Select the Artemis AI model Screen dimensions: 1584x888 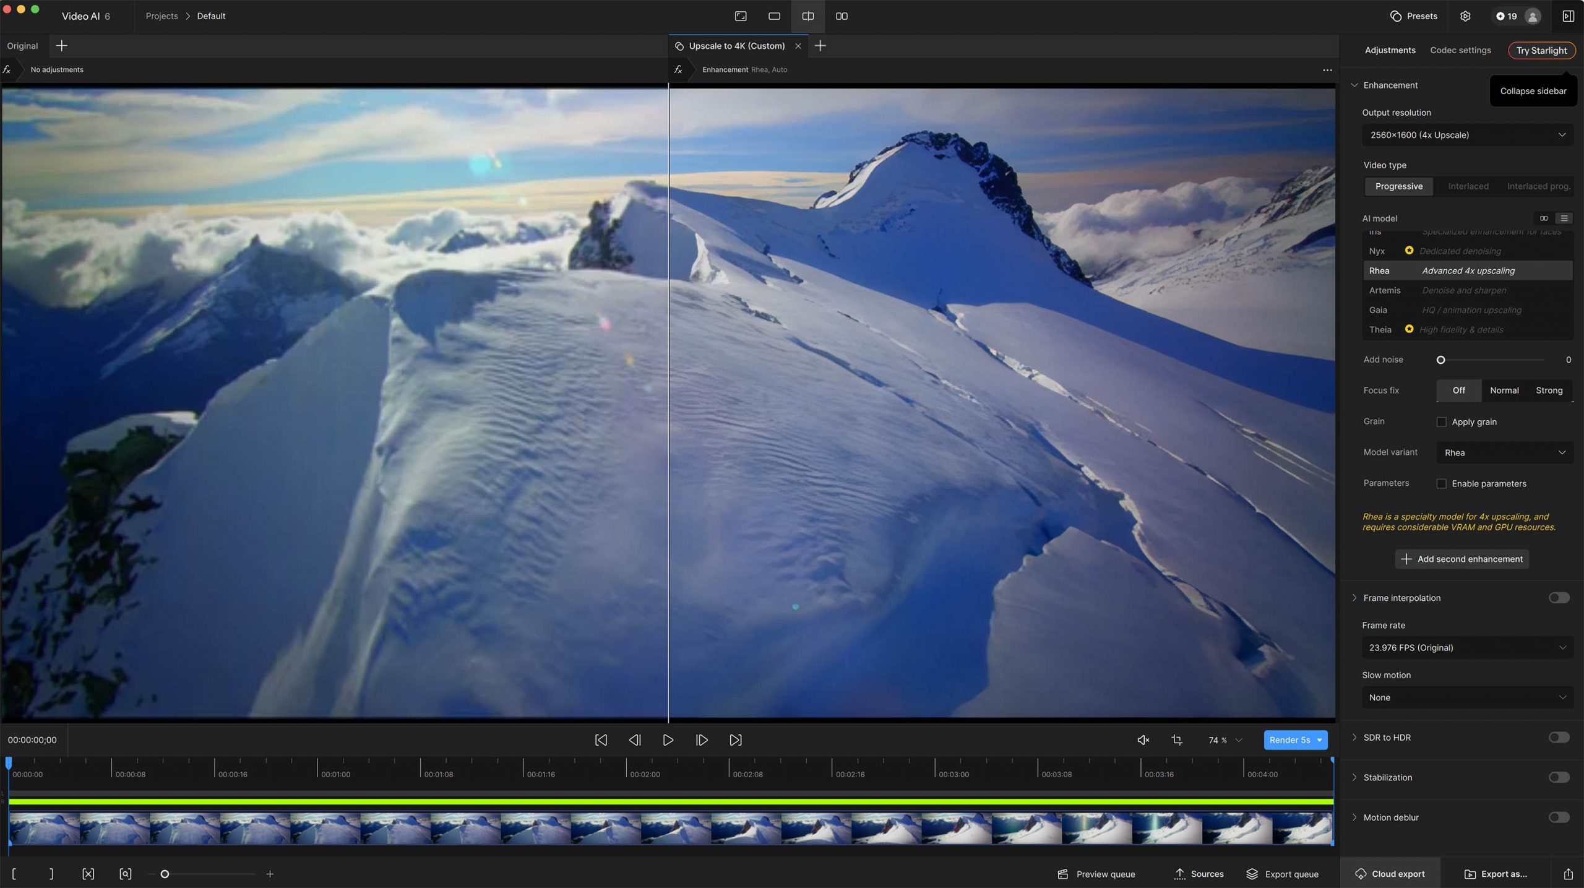[x=1468, y=291]
